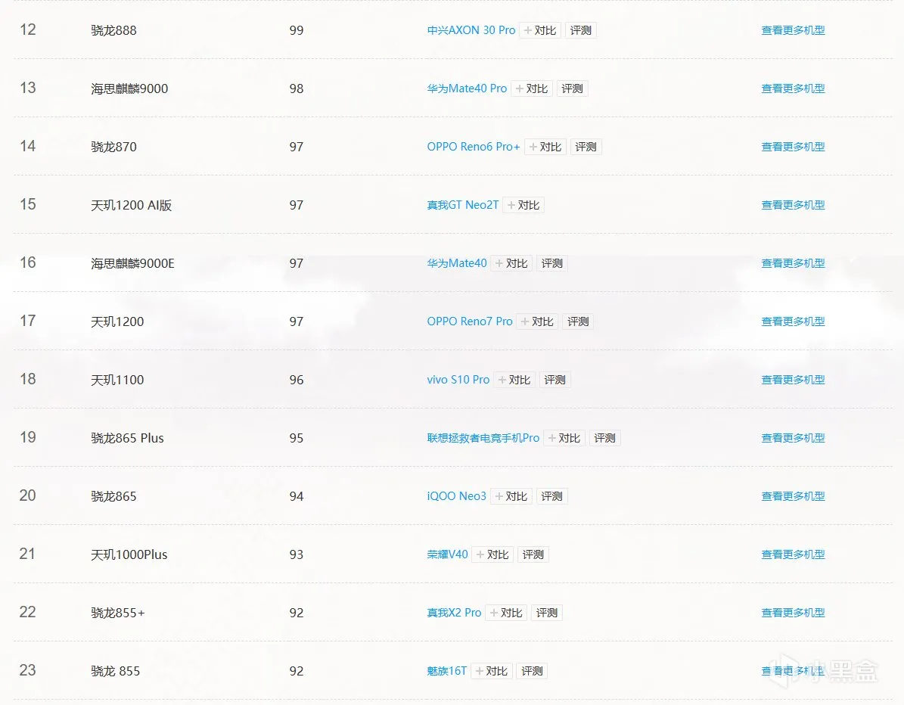Add 华为Mate40 (row 16) to 对比
This screenshot has width=904, height=705.
click(x=511, y=263)
